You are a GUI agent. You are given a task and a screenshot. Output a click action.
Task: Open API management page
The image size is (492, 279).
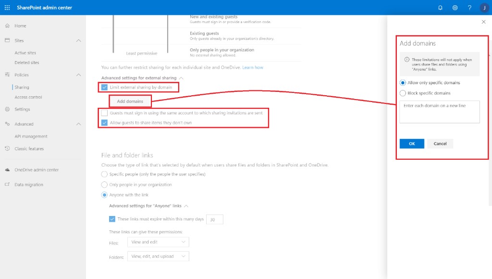(31, 136)
